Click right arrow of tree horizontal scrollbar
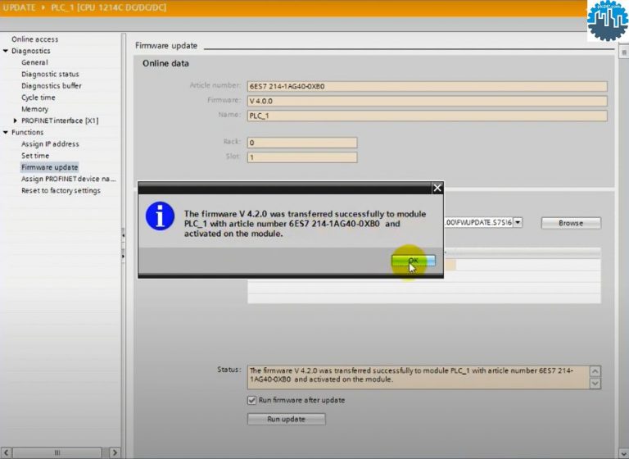Screen dimensions: 629x459 click(x=115, y=452)
